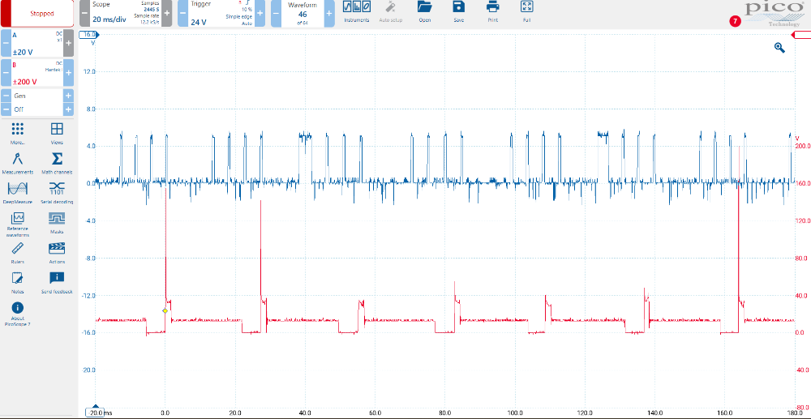The image size is (811, 419).
Task: Click the yellow trigger marker diamond
Action: 165,310
